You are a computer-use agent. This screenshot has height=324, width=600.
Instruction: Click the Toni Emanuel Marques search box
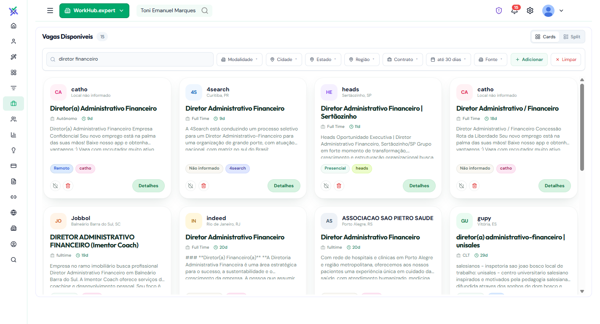point(174,11)
